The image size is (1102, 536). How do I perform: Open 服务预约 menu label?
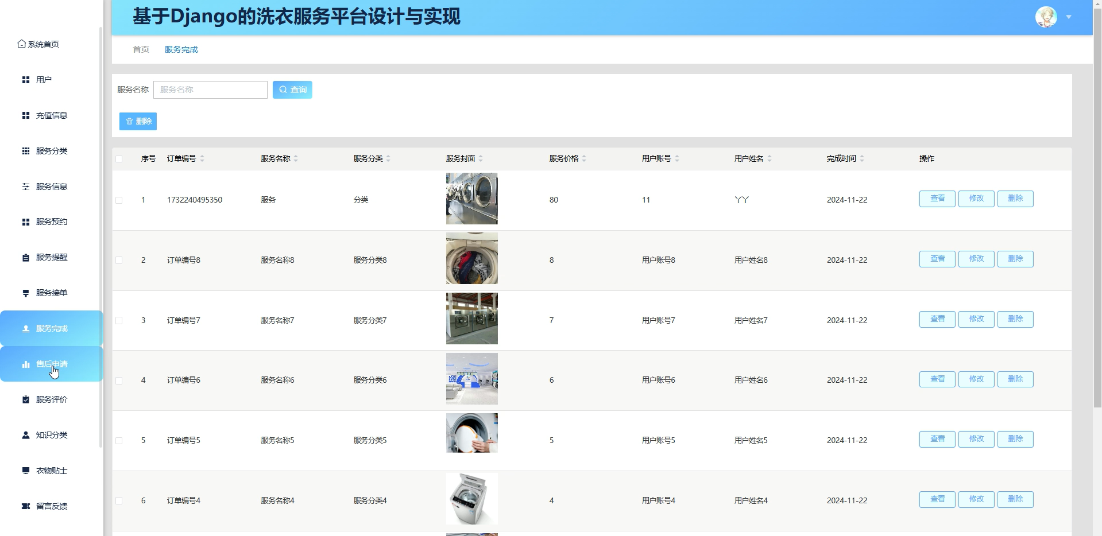click(52, 222)
